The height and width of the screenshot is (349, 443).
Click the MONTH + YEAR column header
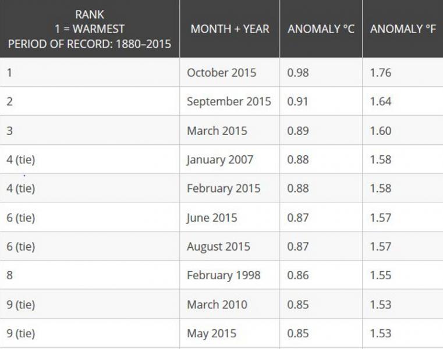[230, 29]
